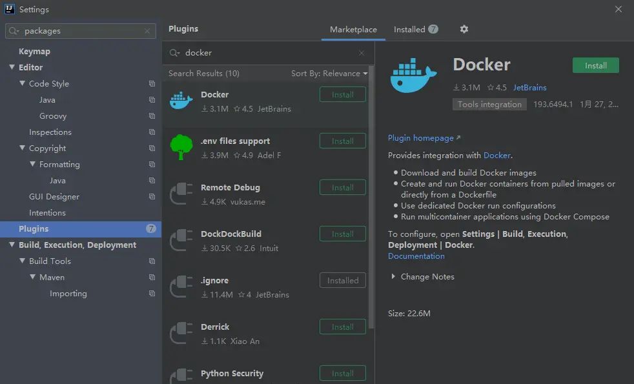The image size is (634, 384).
Task: Click the .ignore plugin icon
Action: [x=181, y=286]
